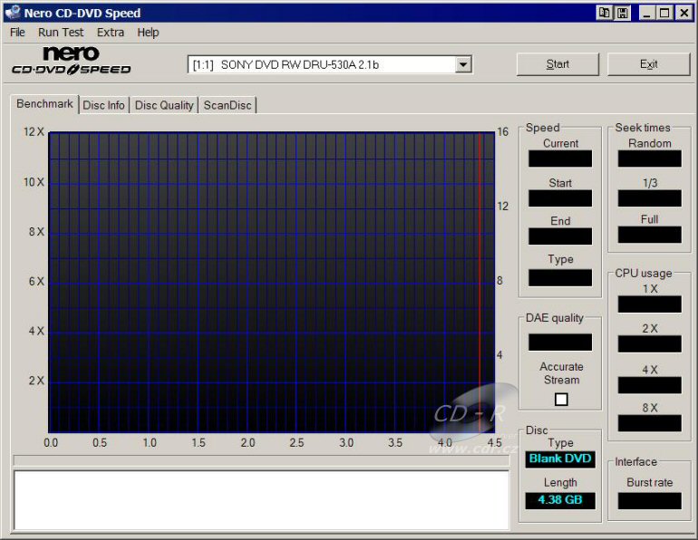Click the 12 X label on left axis
Viewport: 698px width, 540px height.
pyautogui.click(x=34, y=132)
